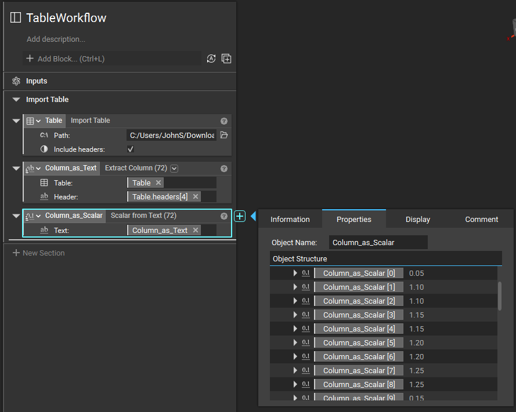This screenshot has width=516, height=412.
Task: Click the table icon next to Table: field
Action: point(44,183)
